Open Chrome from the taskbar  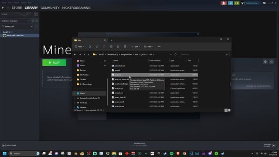point(184,154)
